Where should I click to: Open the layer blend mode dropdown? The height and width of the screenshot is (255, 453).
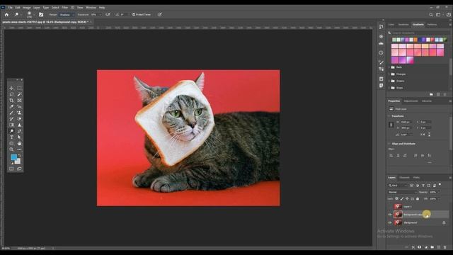tap(402, 192)
